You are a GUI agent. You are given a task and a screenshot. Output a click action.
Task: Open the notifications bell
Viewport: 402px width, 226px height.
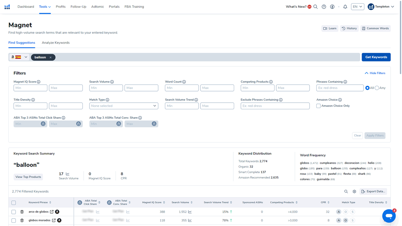click(346, 7)
